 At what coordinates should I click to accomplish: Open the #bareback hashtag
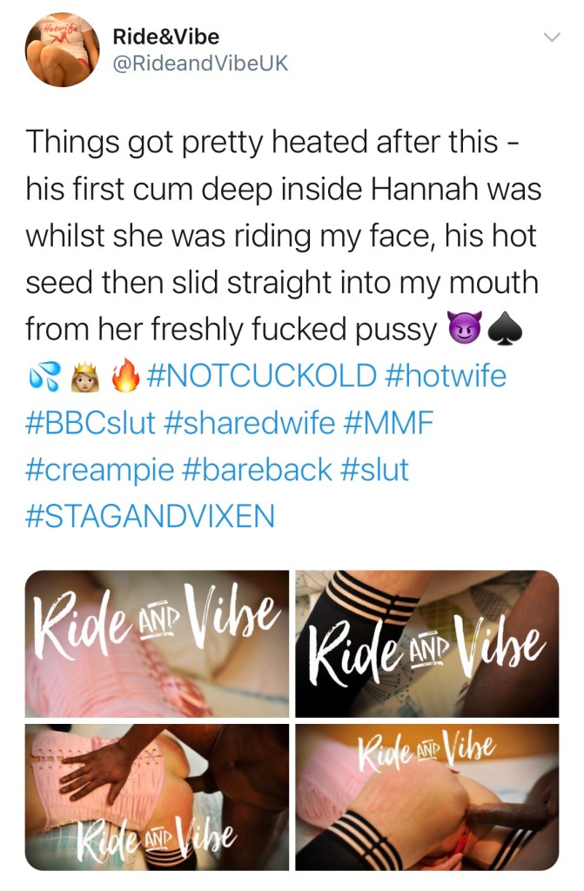[257, 469]
